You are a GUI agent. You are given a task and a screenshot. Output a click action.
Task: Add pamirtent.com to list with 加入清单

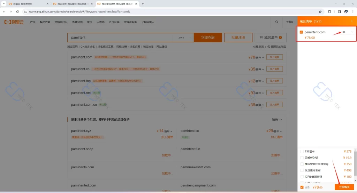click(274, 57)
